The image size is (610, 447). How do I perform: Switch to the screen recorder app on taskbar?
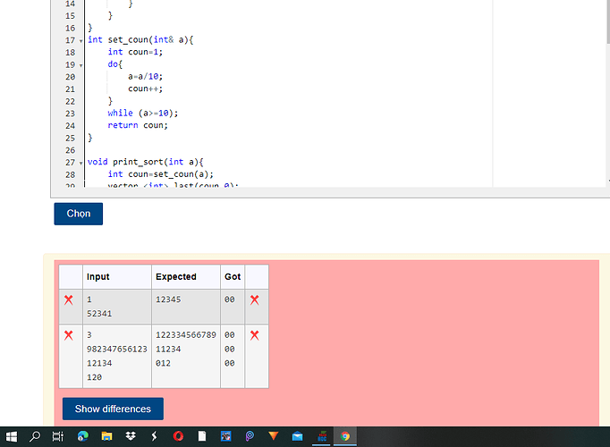(321, 436)
